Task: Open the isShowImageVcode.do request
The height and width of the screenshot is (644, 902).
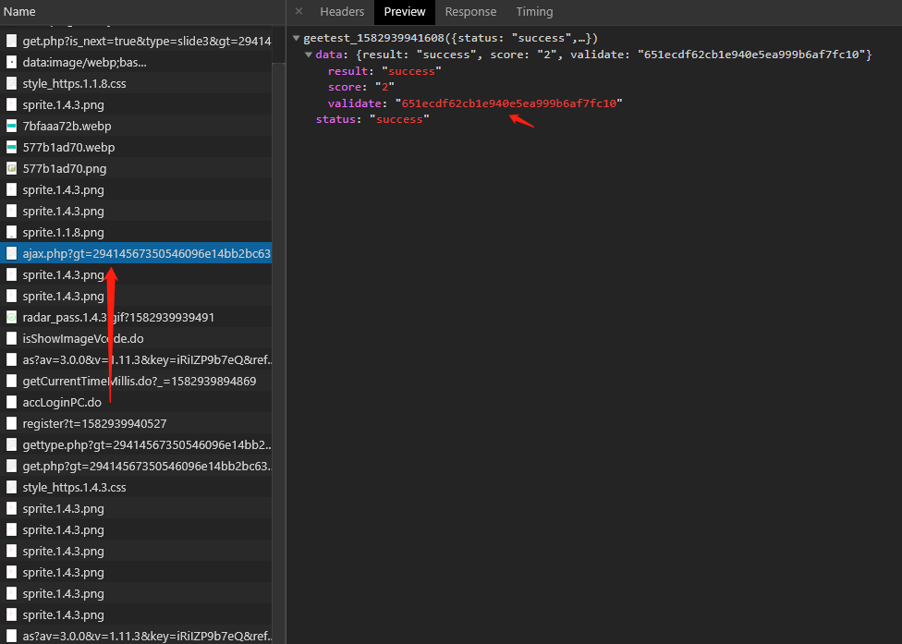Action: point(136,339)
